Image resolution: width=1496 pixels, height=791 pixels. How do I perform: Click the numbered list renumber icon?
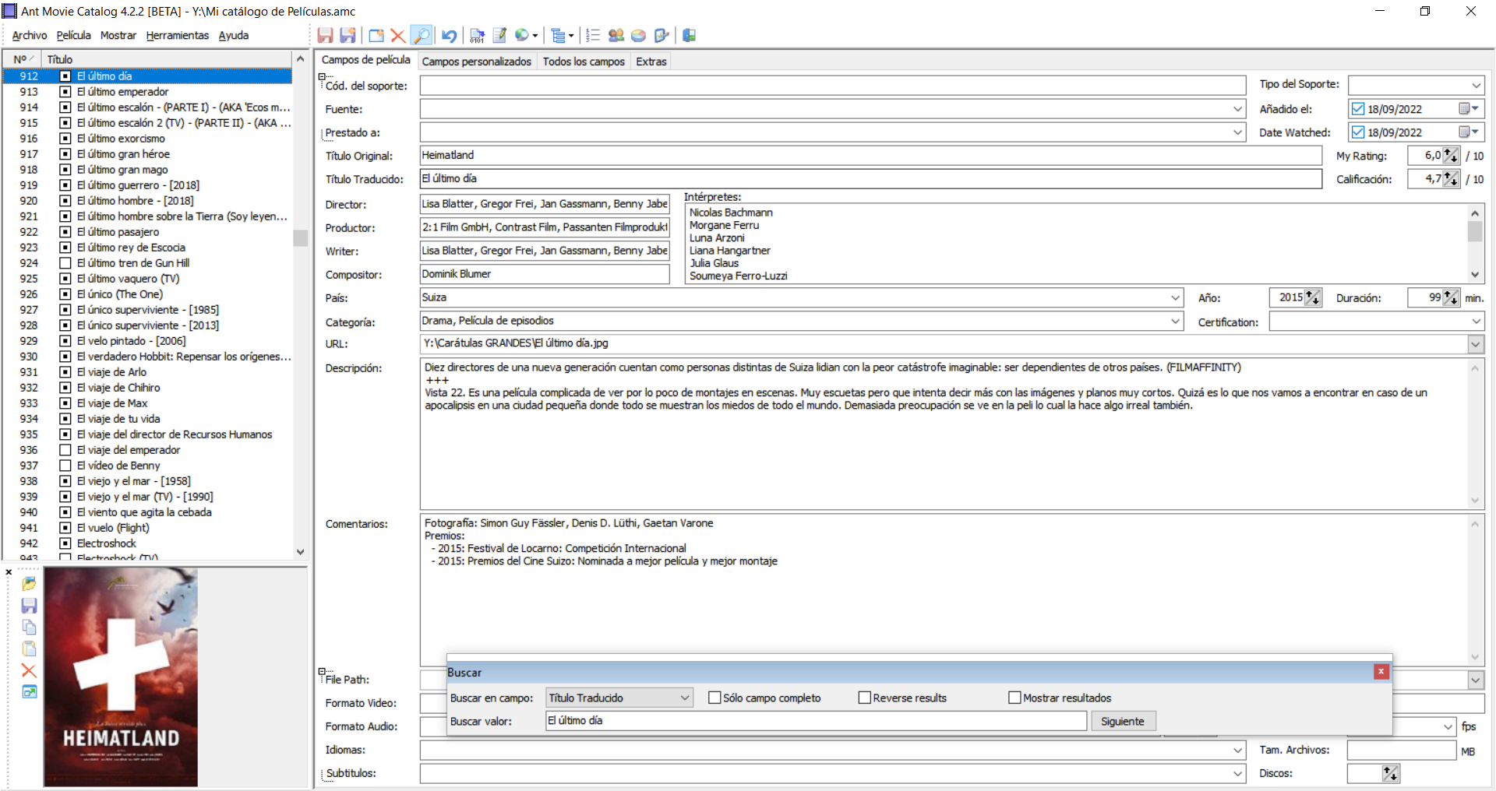pyautogui.click(x=593, y=36)
